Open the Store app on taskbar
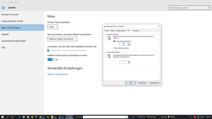Screen dimensions: 212x119 [x=28, y=117]
